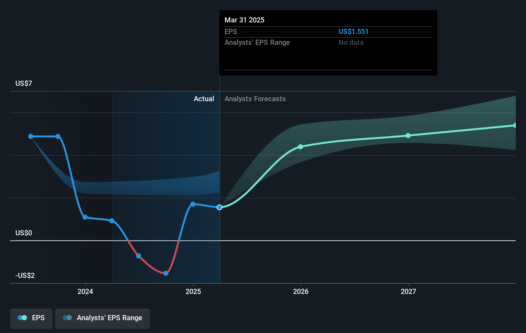Viewport: 526px width, 333px height.
Task: Click the 2026 x-axis label
Action: [x=301, y=291]
